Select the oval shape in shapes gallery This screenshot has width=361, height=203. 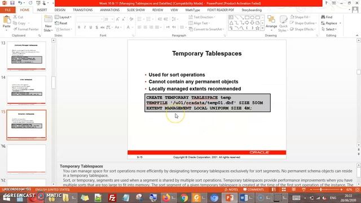coord(252,17)
